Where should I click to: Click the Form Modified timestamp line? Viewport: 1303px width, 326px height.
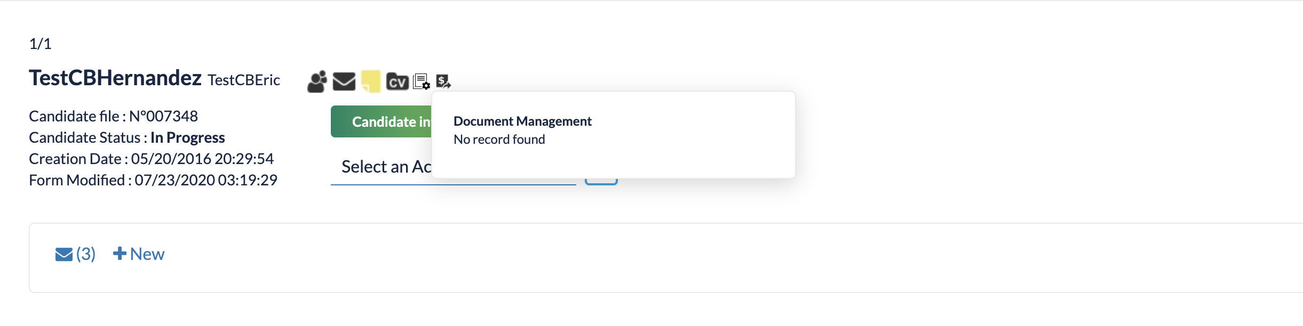click(153, 180)
